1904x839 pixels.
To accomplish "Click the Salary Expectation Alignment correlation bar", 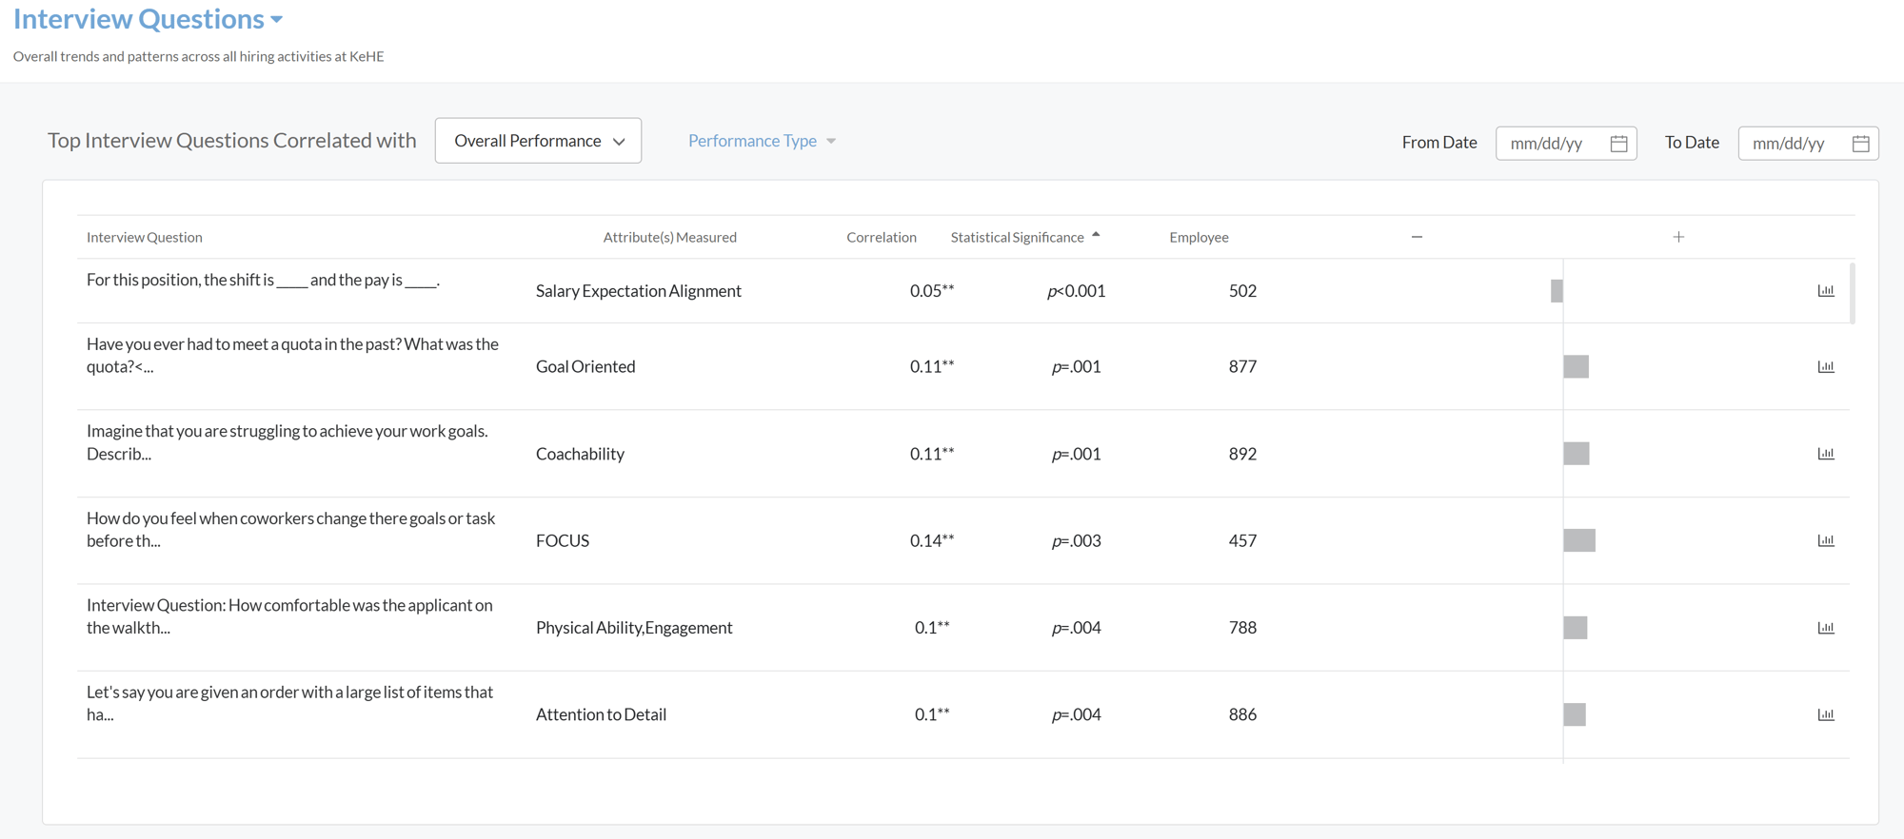I will [1557, 291].
